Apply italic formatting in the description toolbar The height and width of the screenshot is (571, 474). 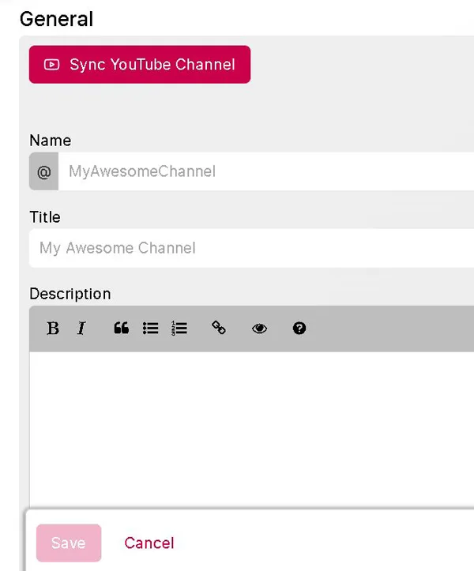[x=81, y=329]
